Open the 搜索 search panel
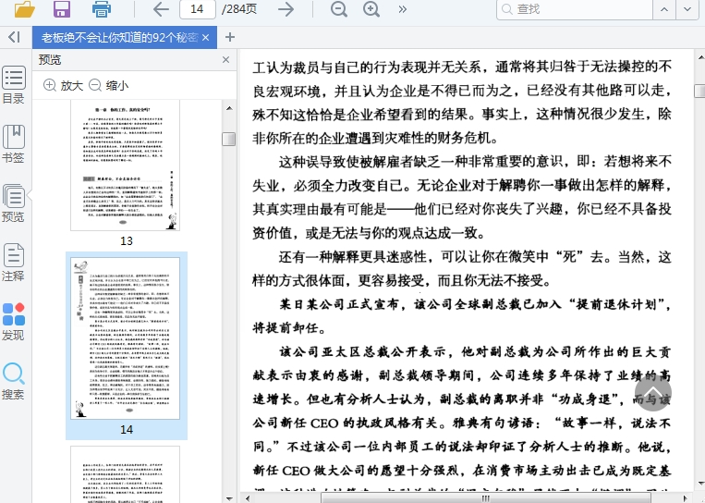Image resolution: width=705 pixels, height=503 pixels. coord(14,381)
